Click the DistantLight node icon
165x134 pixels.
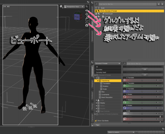tap(103, 14)
